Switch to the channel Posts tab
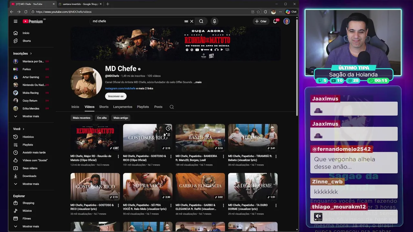 (158, 107)
